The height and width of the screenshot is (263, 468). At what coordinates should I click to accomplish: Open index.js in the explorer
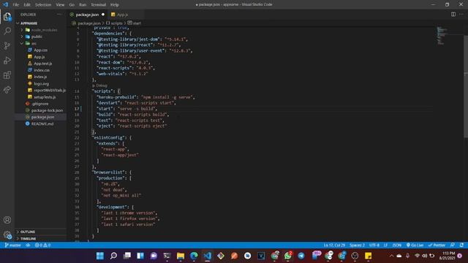pyautogui.click(x=40, y=77)
